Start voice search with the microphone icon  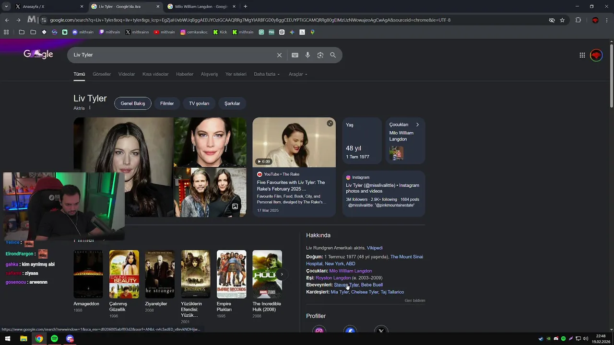point(307,55)
